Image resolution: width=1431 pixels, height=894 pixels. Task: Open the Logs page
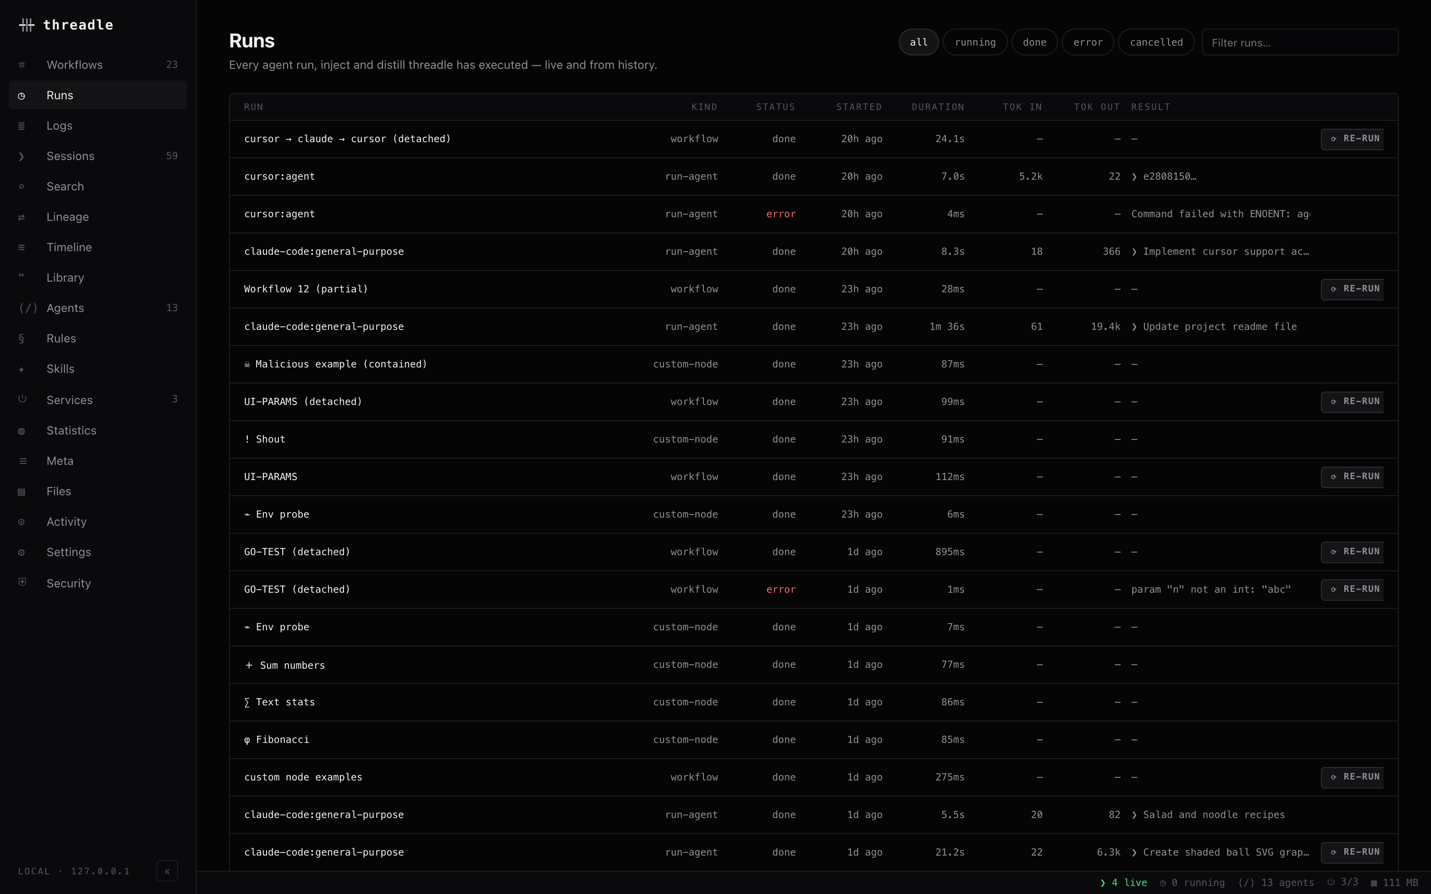[x=97, y=126]
